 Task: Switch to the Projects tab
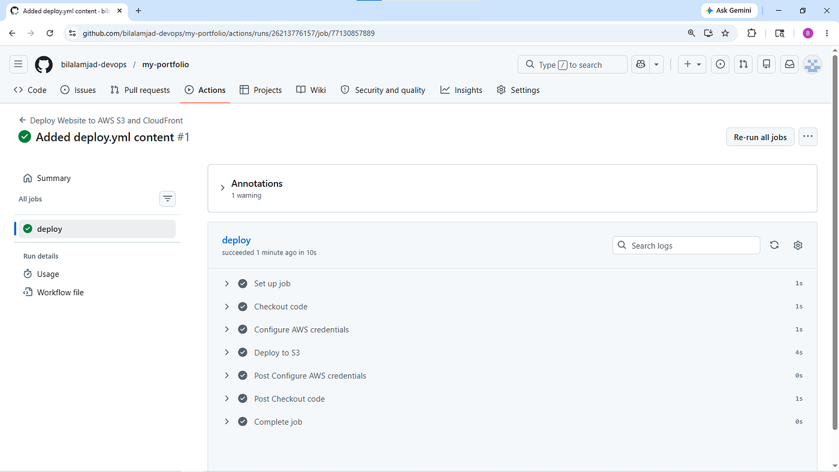[x=261, y=90]
